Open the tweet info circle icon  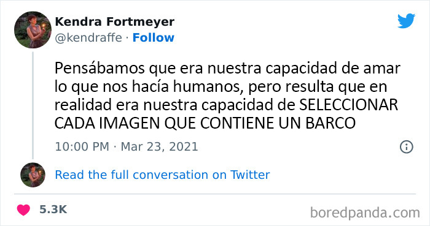tap(407, 147)
